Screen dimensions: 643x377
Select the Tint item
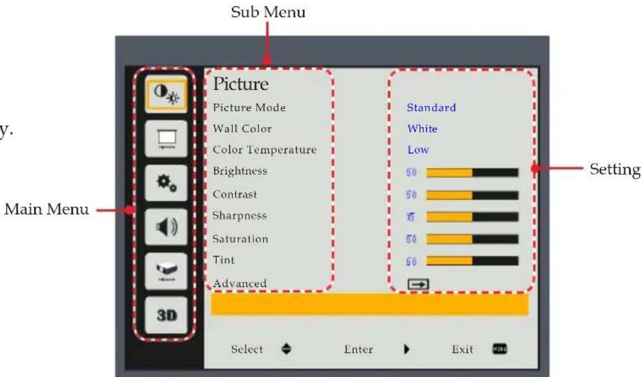click(224, 260)
